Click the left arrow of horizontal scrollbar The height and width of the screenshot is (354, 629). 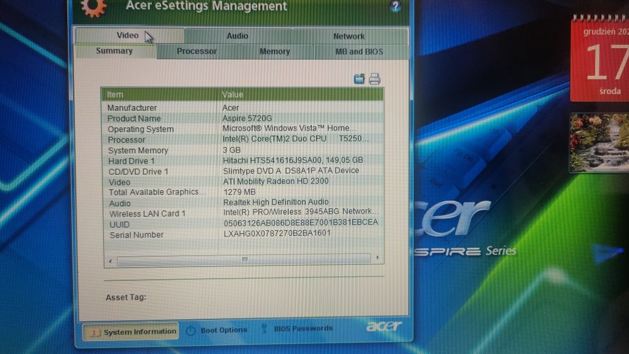coord(110,262)
